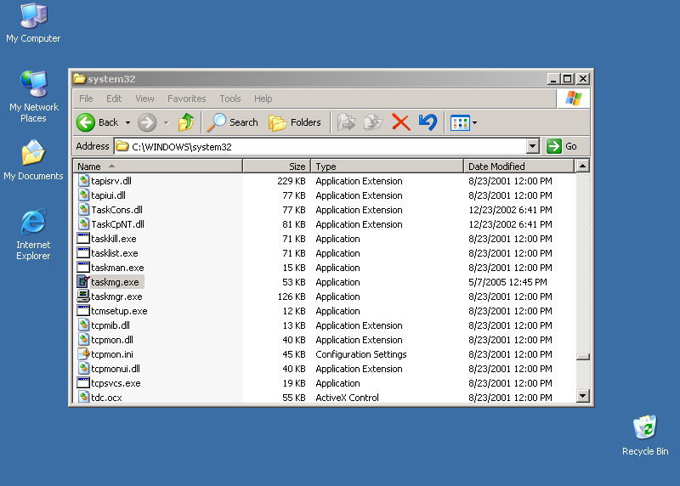Select the tcpmon.dll file name
Screen dimensions: 680x486
pyautogui.click(x=112, y=340)
